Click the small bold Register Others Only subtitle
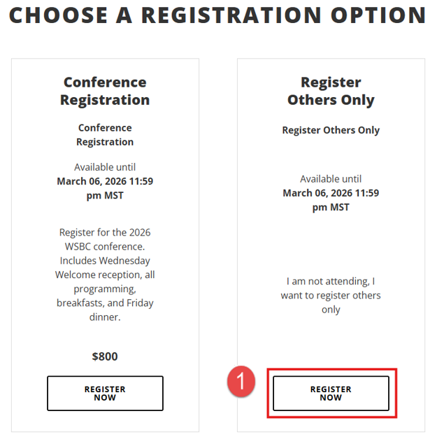The image size is (430, 439). coord(331,130)
